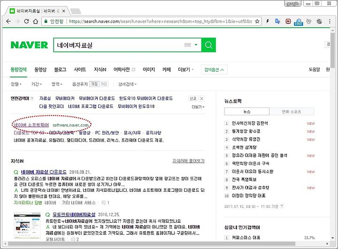Image resolution: width=338 pixels, height=249 pixels.
Task: Switch to the 동영상 tab
Action: (40, 69)
